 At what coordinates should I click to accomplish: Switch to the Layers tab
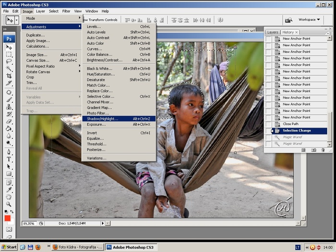point(273,32)
